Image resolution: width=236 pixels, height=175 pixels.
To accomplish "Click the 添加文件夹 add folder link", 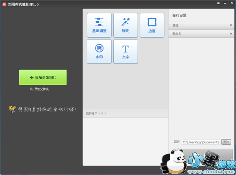I will coord(41,89).
